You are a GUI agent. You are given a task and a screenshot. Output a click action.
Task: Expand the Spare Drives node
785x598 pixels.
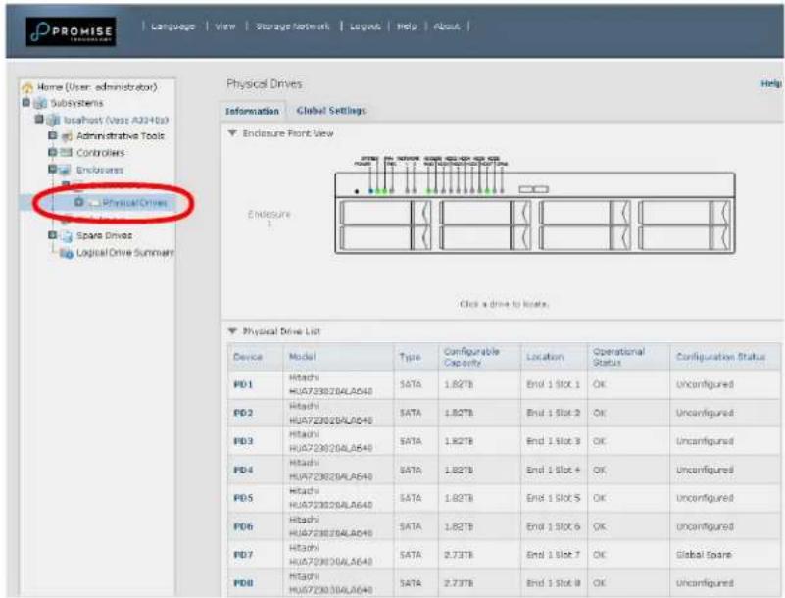tap(52, 235)
